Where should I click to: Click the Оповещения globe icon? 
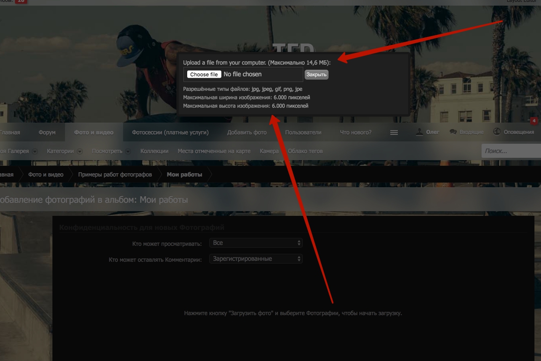pyautogui.click(x=497, y=132)
